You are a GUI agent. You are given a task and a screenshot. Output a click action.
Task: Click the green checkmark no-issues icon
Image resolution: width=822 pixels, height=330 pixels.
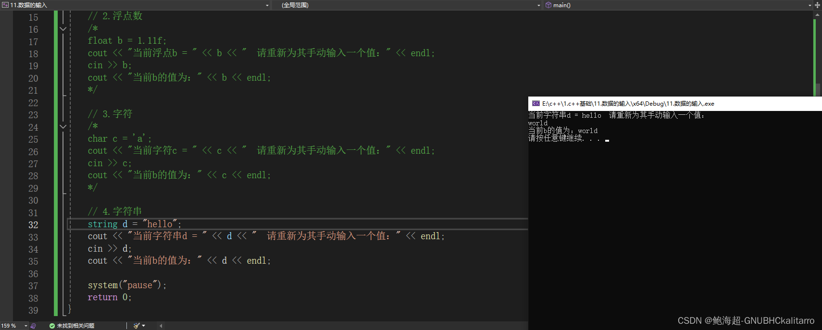52,326
